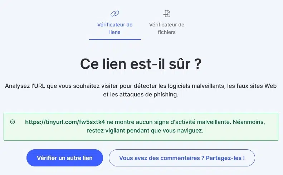The image size is (283, 175).
Task: Click the word liens in the active tab label
Action: pos(115,32)
